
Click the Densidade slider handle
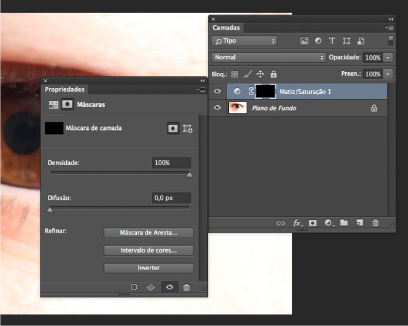click(189, 175)
